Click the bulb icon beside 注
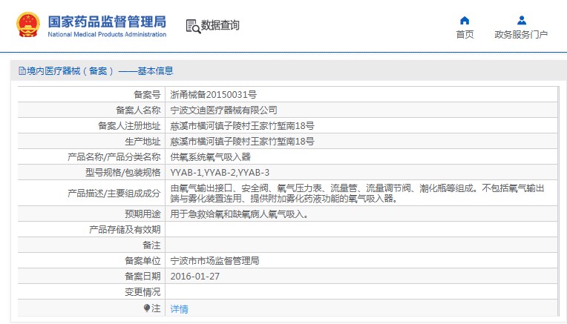This screenshot has width=567, height=324. 146,308
